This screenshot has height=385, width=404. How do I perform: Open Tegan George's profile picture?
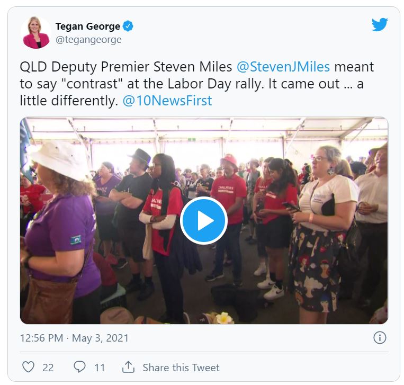[36, 32]
